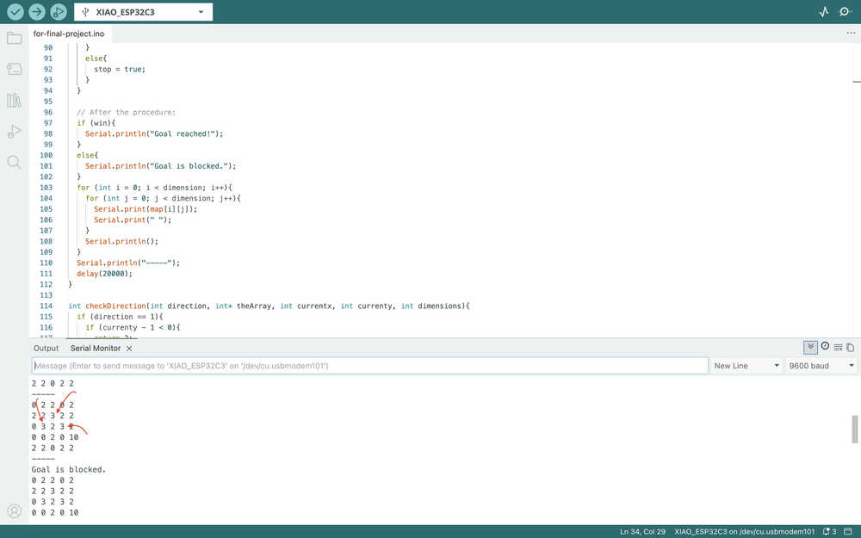Open the New Line ending dropdown
Image resolution: width=861 pixels, height=538 pixels.
(x=746, y=366)
